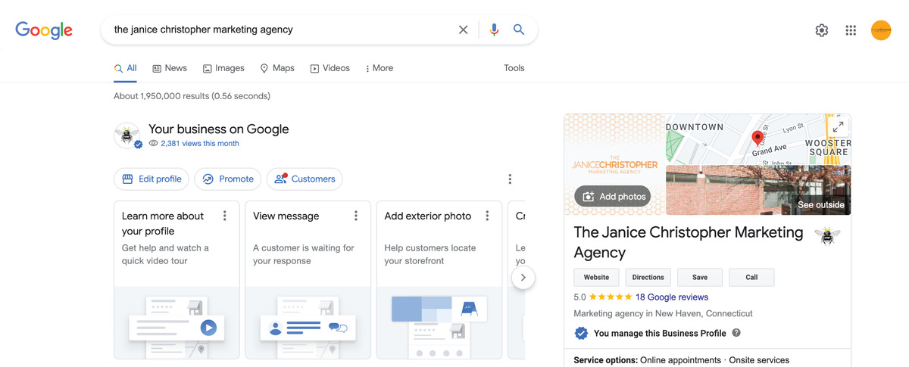Screen dimensions: 909x367
Task: Switch to the Maps tab
Action: coord(276,68)
